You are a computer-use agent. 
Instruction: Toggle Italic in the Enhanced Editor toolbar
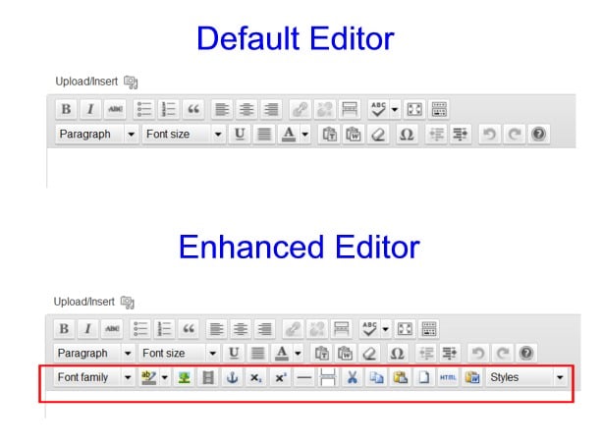pyautogui.click(x=87, y=329)
